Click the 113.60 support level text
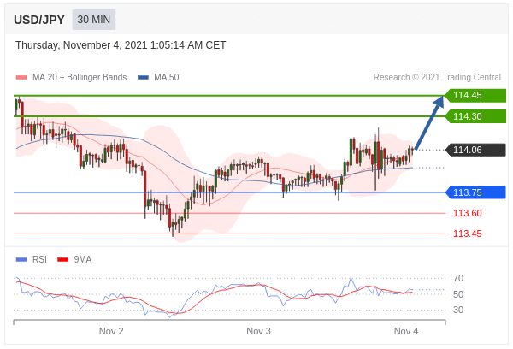This screenshot has width=513, height=349. tap(467, 213)
